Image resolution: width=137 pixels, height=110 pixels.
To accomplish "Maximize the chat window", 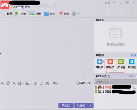I will (127, 2).
